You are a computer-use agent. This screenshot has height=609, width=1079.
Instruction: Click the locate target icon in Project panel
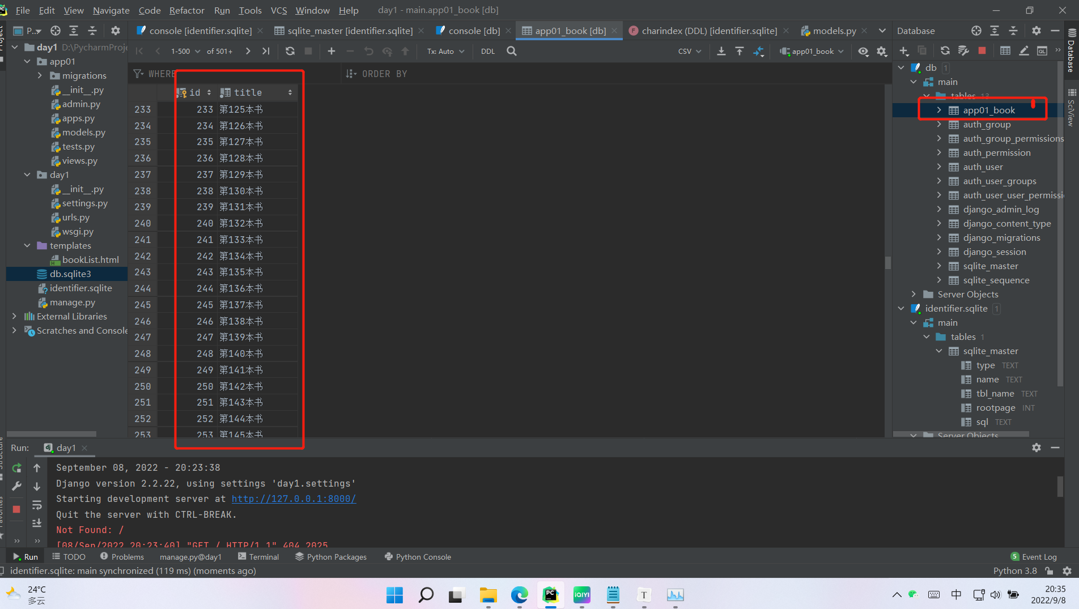(x=55, y=31)
